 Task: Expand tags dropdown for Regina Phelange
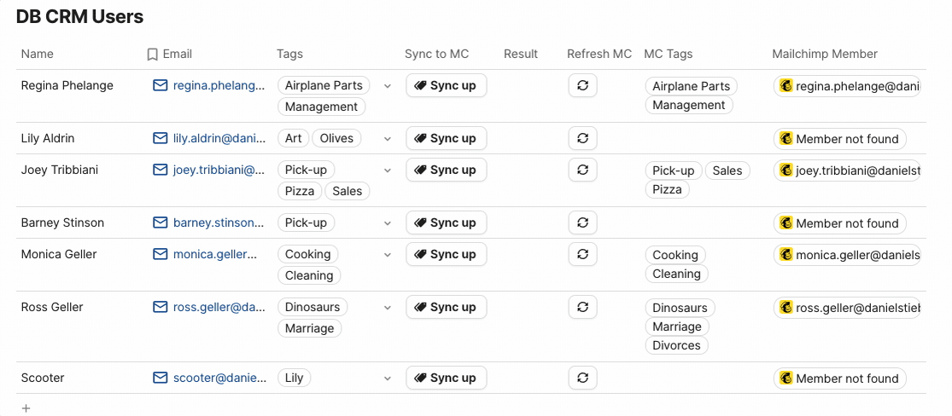(x=388, y=86)
